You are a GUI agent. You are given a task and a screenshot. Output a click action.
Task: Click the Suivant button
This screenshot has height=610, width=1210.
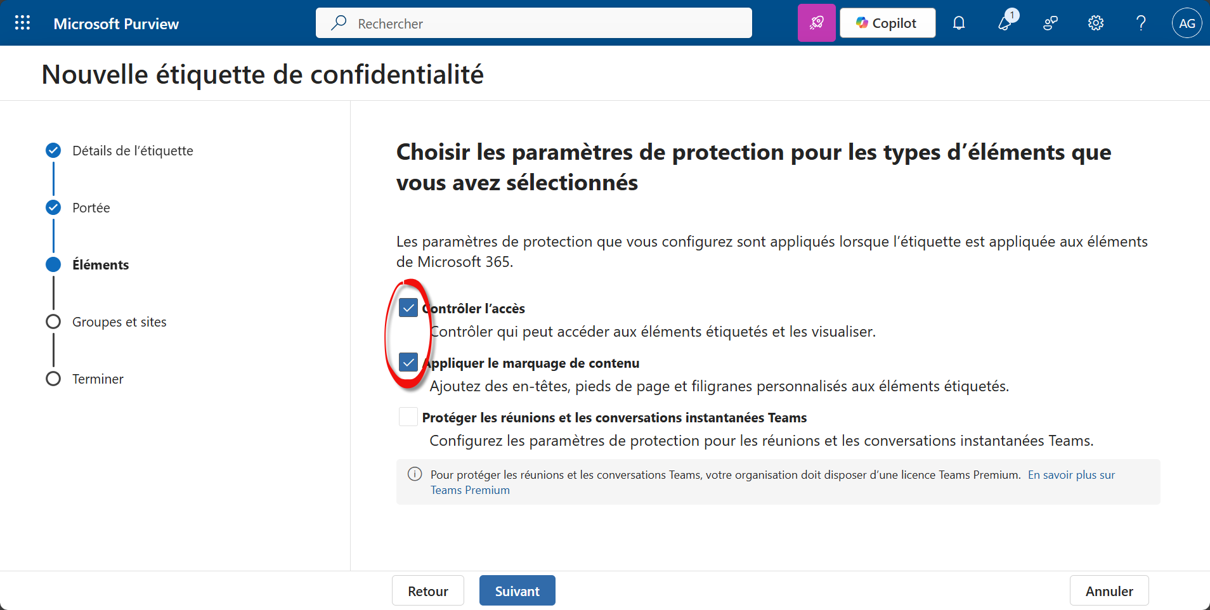(x=517, y=591)
